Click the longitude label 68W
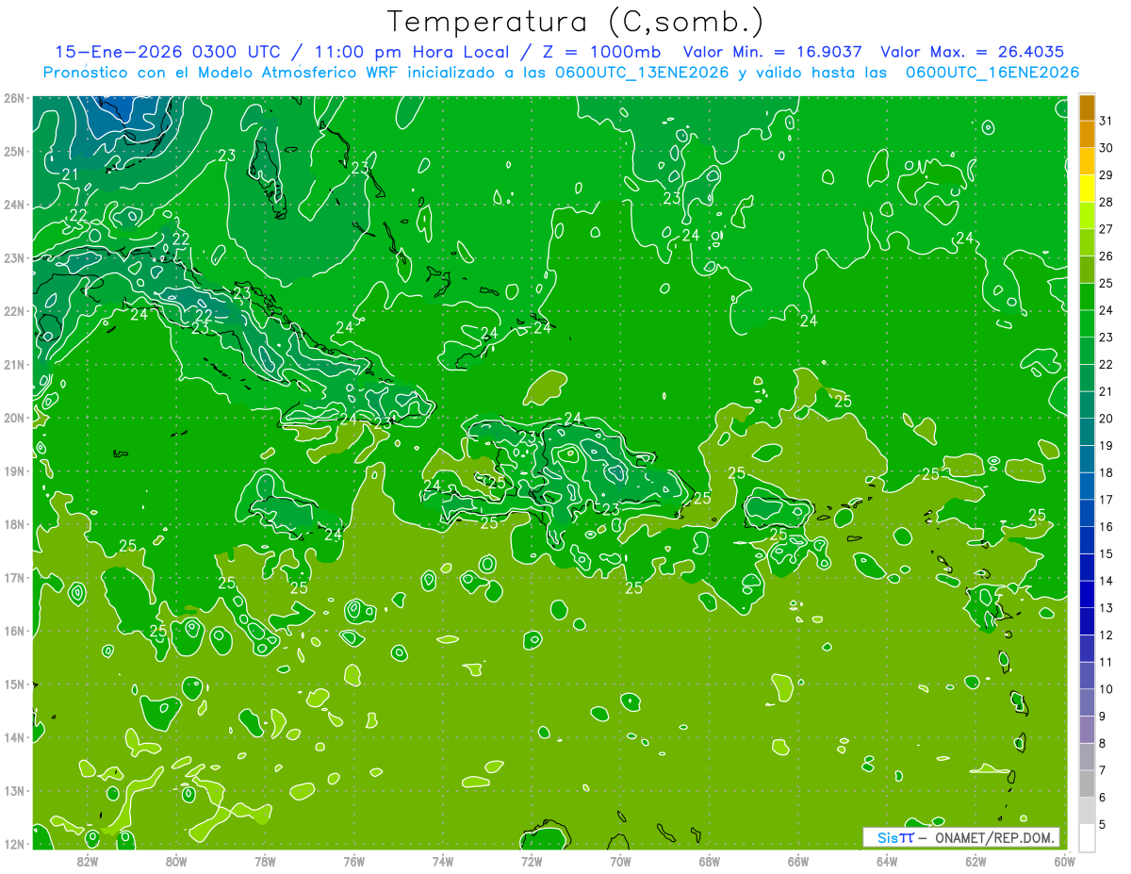The image size is (1131, 874). tap(710, 860)
